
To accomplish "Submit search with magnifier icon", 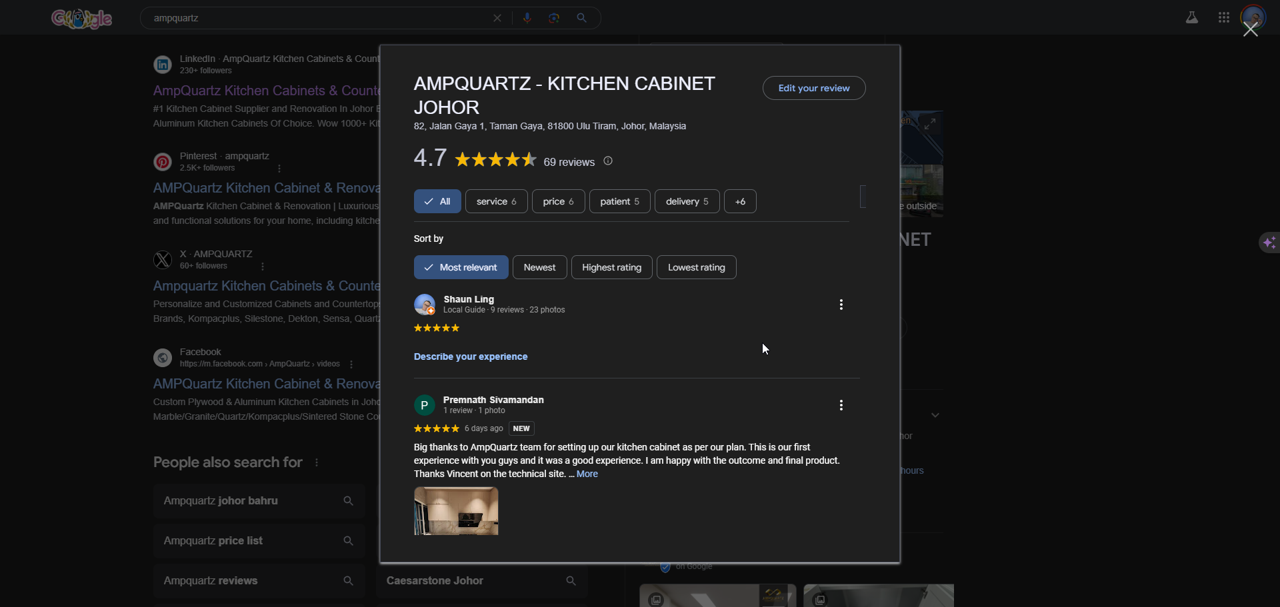I will coord(582,18).
